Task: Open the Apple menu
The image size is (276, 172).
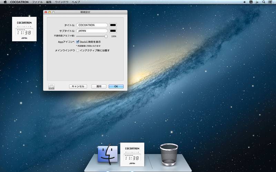Action: (x=5, y=2)
